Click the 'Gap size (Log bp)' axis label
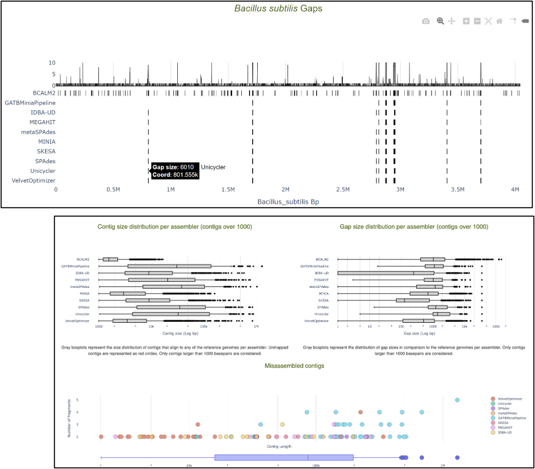535x469 pixels. click(419, 333)
